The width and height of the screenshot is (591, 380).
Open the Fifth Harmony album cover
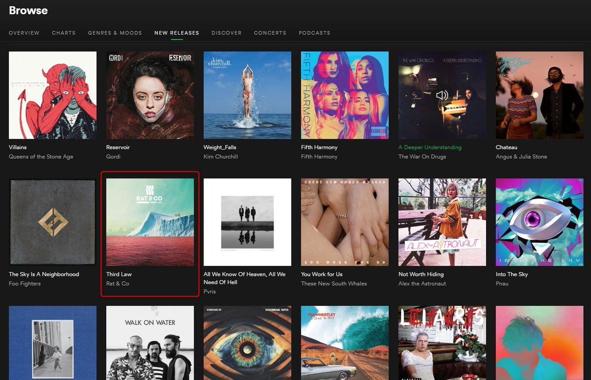345,95
